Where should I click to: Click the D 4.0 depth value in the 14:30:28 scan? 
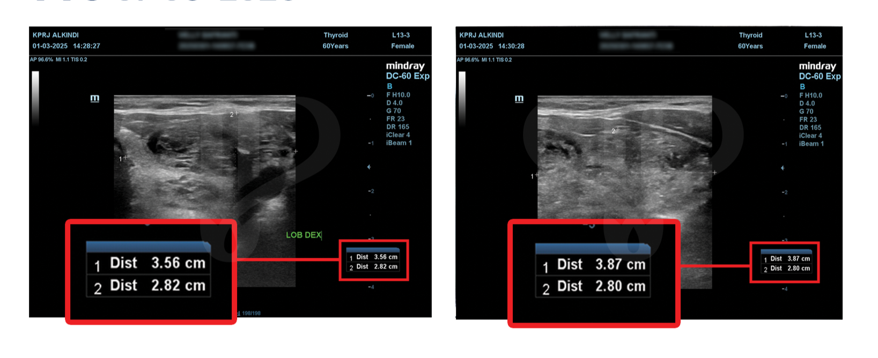point(807,103)
